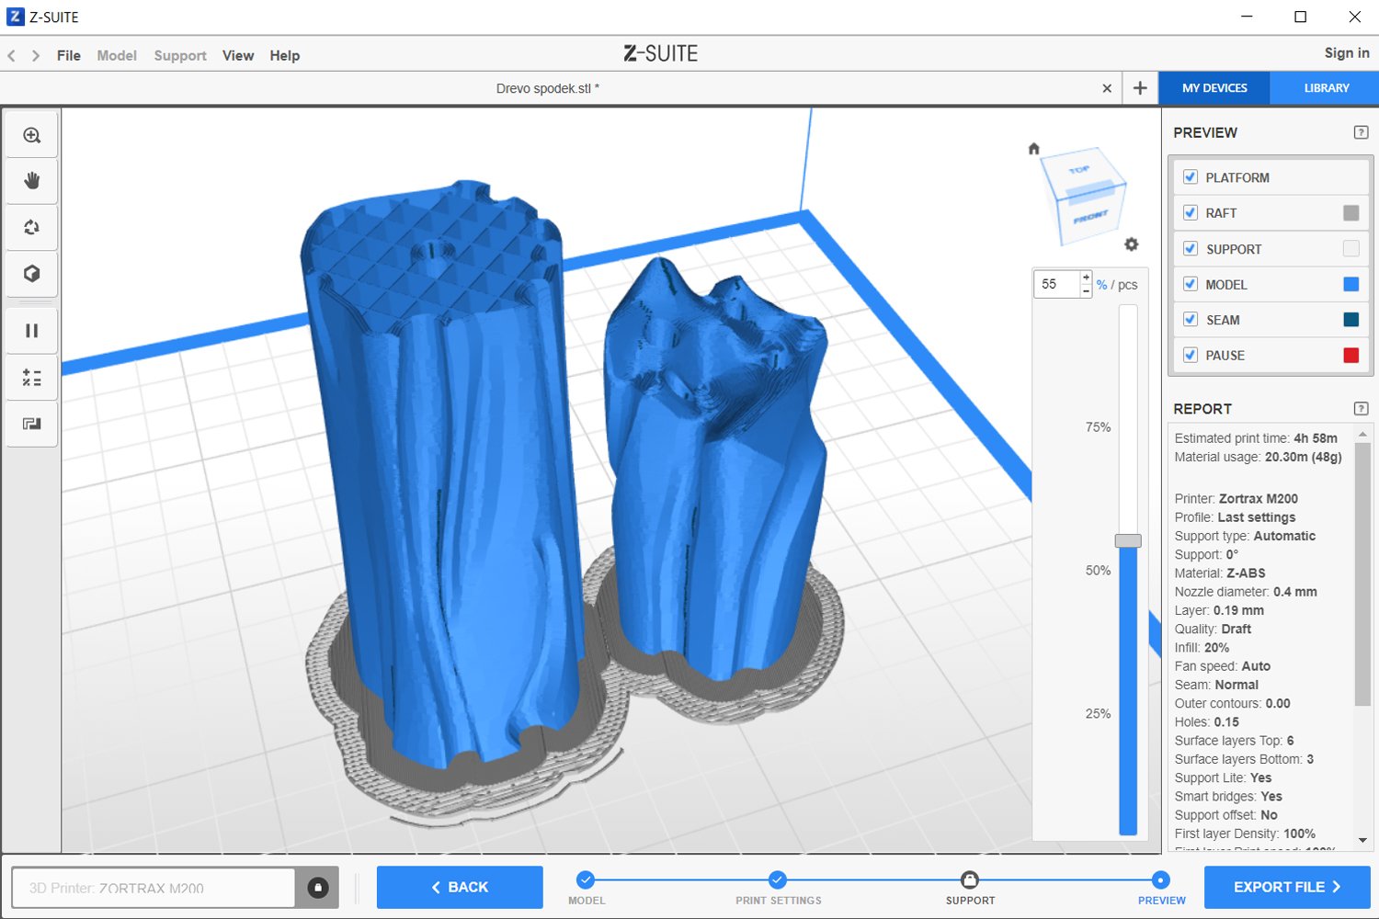The width and height of the screenshot is (1379, 919).
Task: Open the Support menu
Action: point(180,56)
